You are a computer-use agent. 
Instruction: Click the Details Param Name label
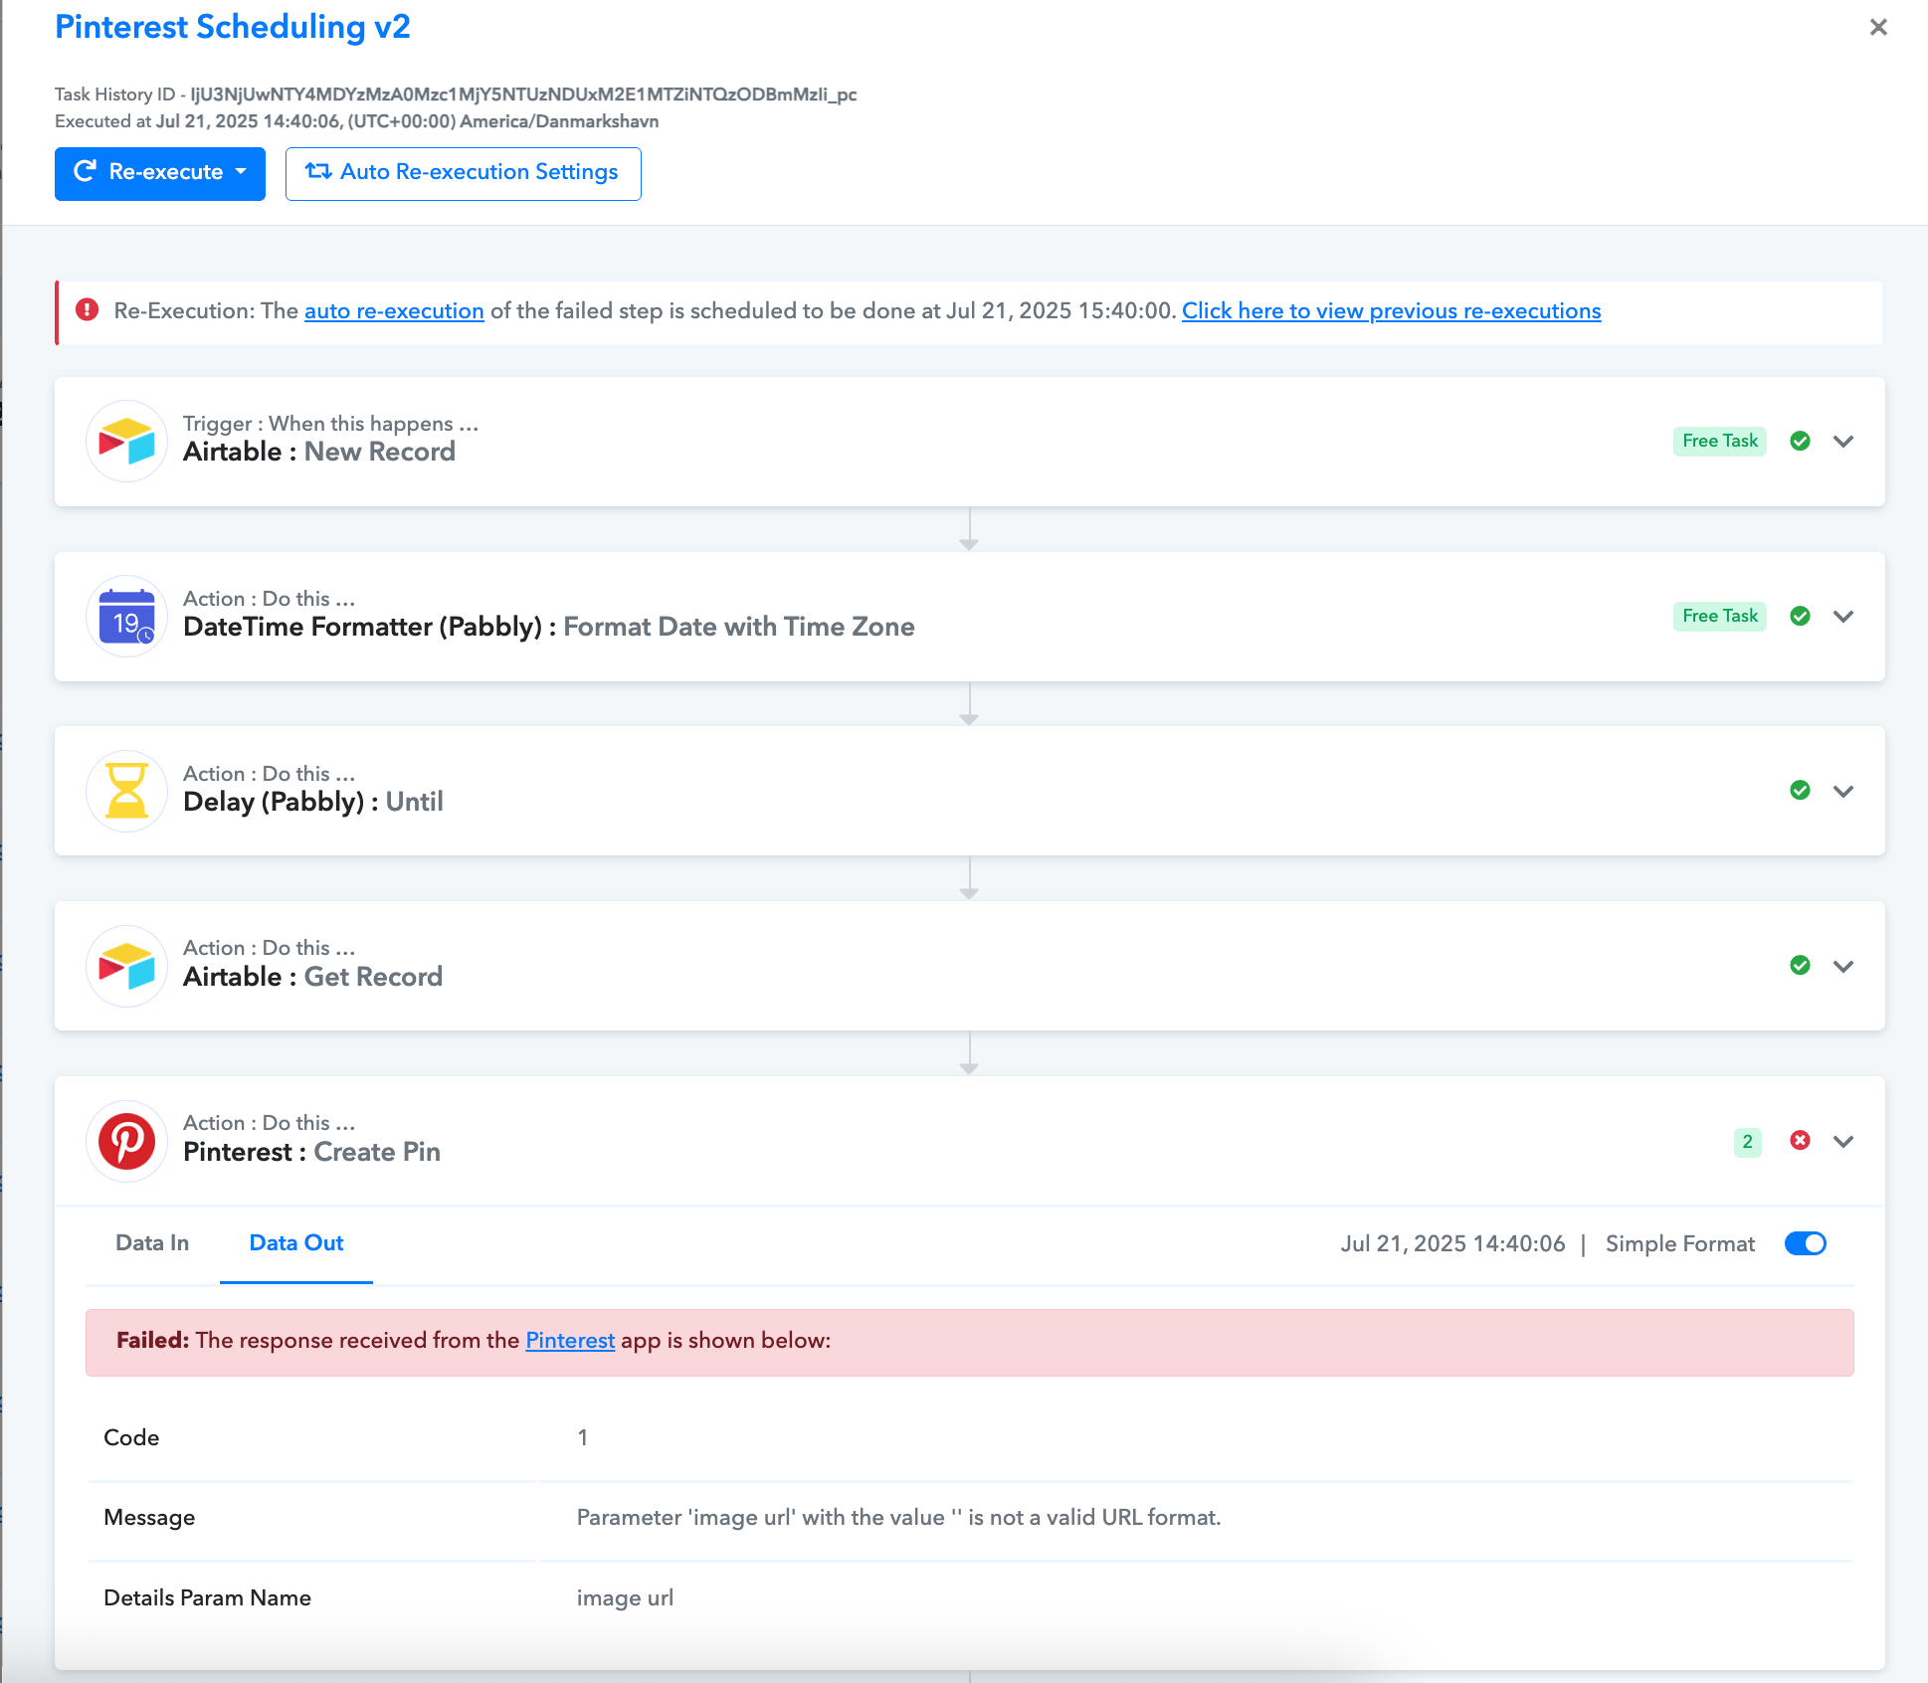207,1597
